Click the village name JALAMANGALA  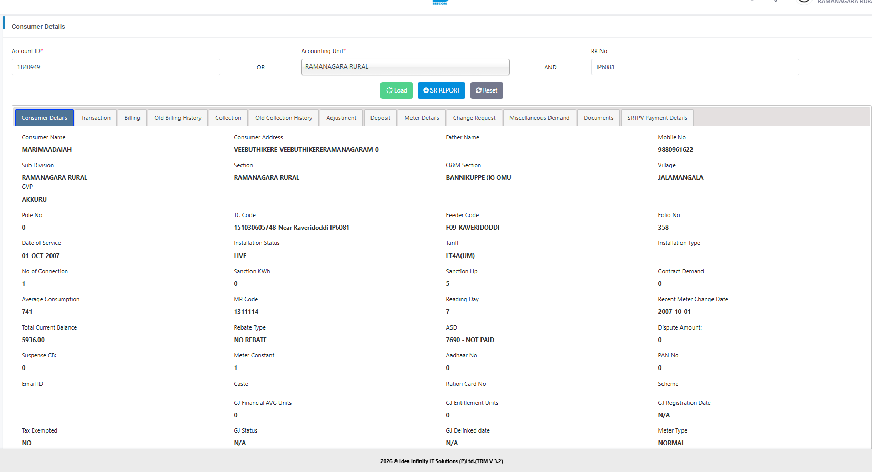(x=681, y=178)
